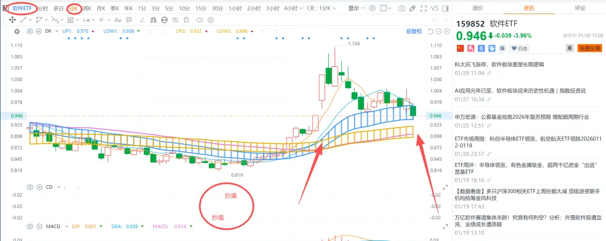Open CD indicator settings gear
The width and height of the screenshot is (606, 241).
30,187
